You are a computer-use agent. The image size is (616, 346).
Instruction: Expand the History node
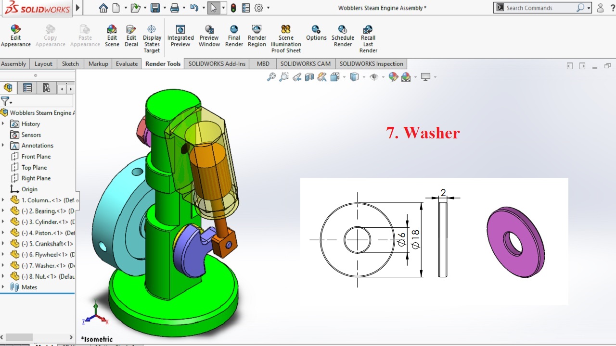pyautogui.click(x=3, y=124)
